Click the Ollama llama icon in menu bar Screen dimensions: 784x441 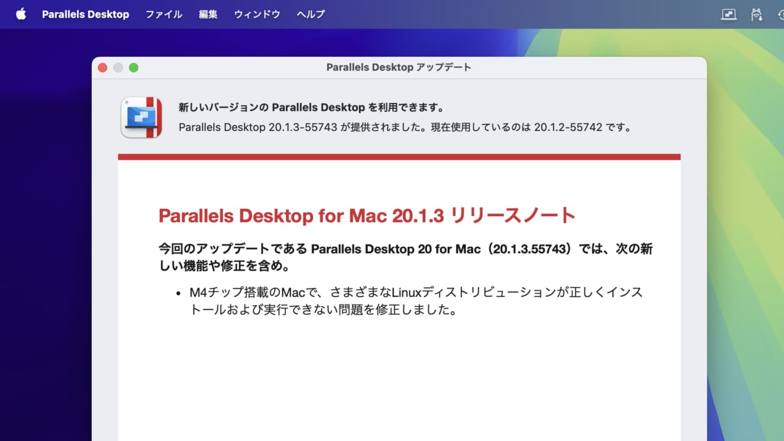click(757, 14)
